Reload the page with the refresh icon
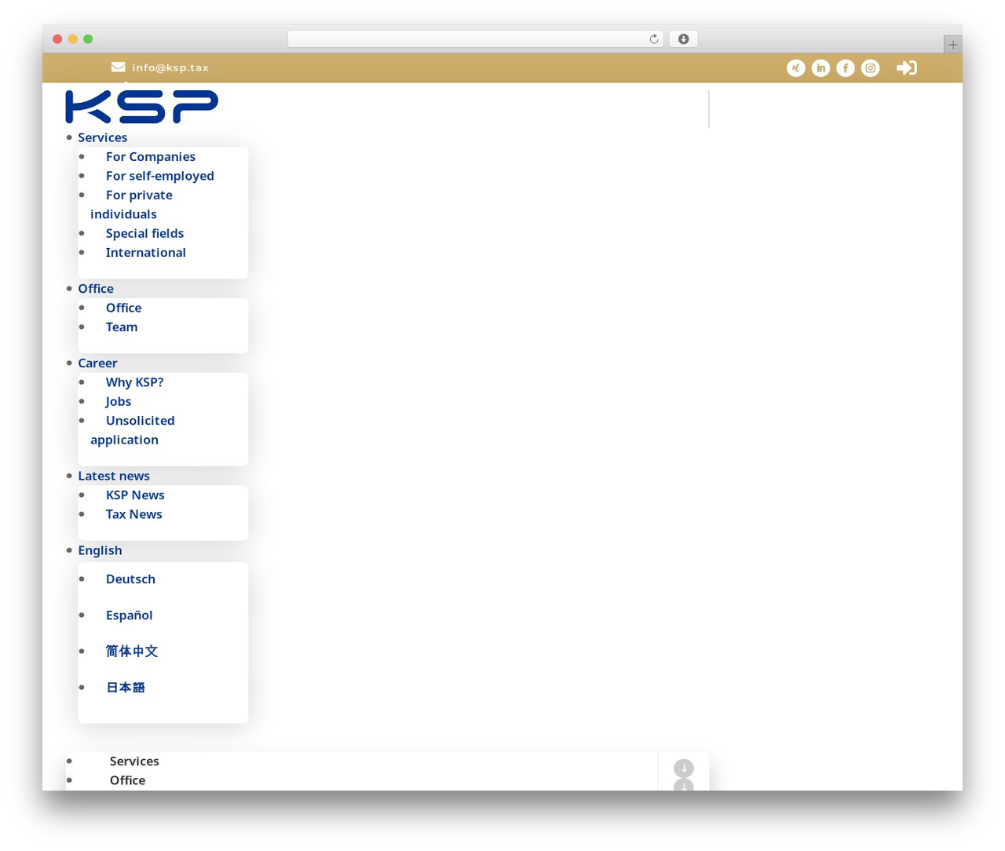1005x851 pixels. tap(654, 39)
